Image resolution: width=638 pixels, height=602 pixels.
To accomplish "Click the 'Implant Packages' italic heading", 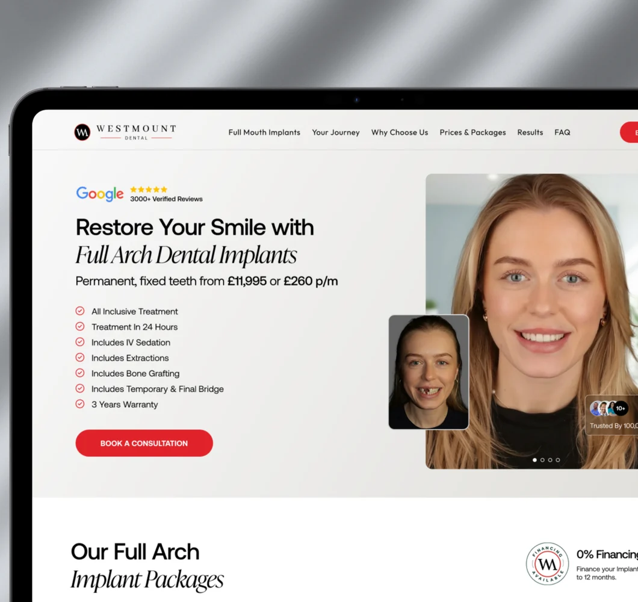I will [x=147, y=580].
